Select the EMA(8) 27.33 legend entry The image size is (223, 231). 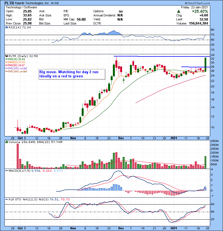pyautogui.click(x=15, y=62)
